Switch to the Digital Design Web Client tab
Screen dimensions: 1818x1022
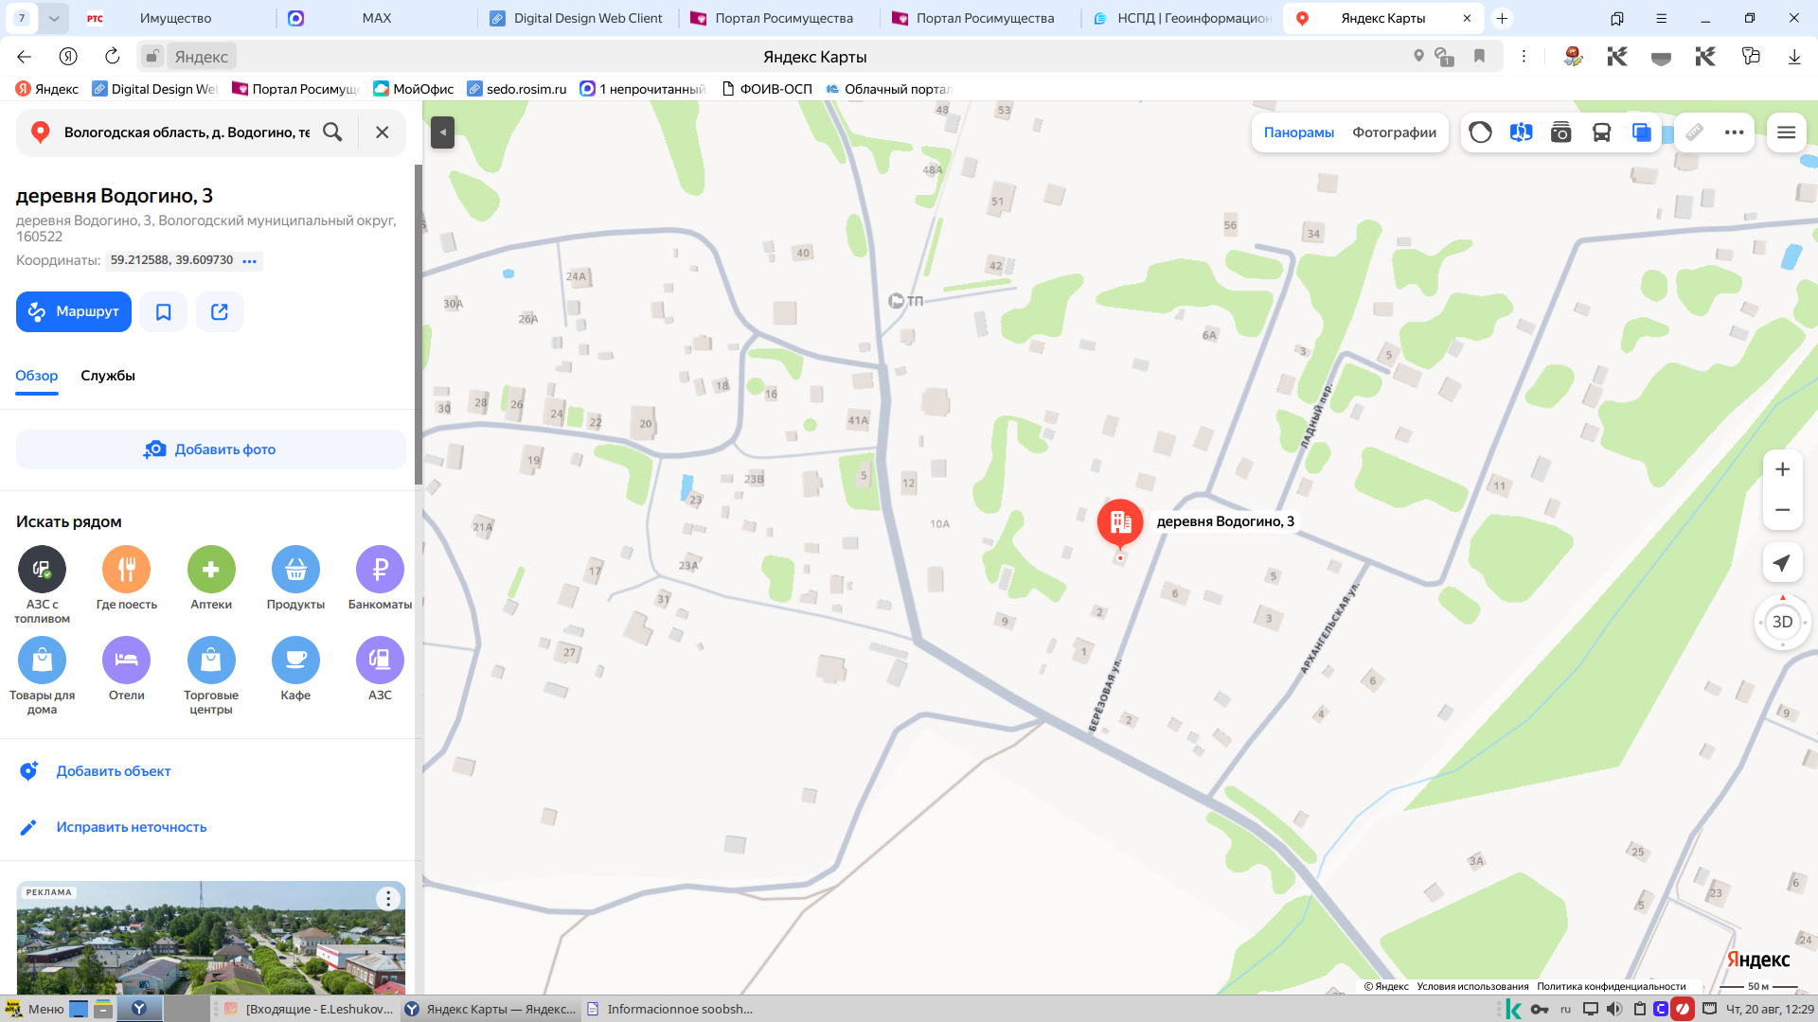point(578,18)
